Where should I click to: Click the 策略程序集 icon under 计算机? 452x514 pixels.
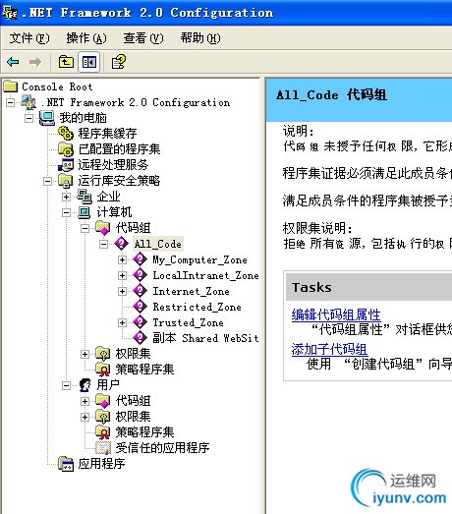[103, 370]
